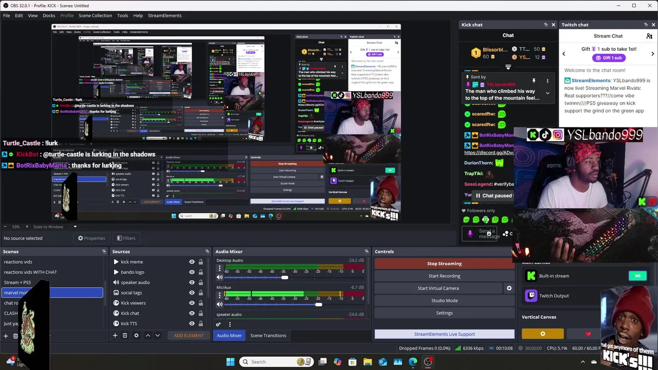Open the Docks menu
The height and width of the screenshot is (370, 658).
[49, 15]
